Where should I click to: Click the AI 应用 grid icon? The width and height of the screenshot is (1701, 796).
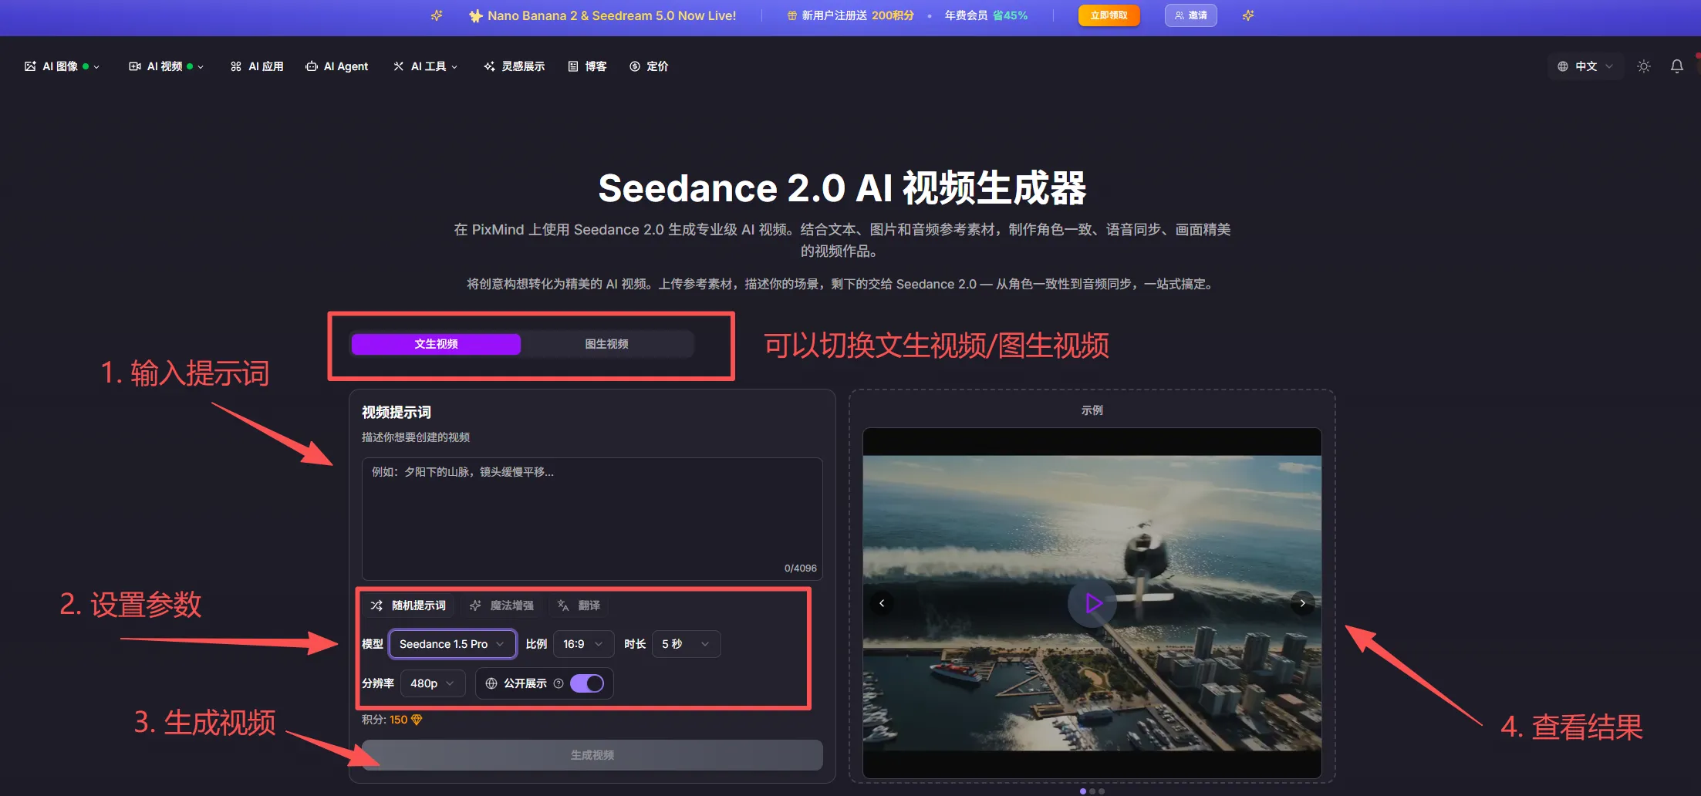236,66
